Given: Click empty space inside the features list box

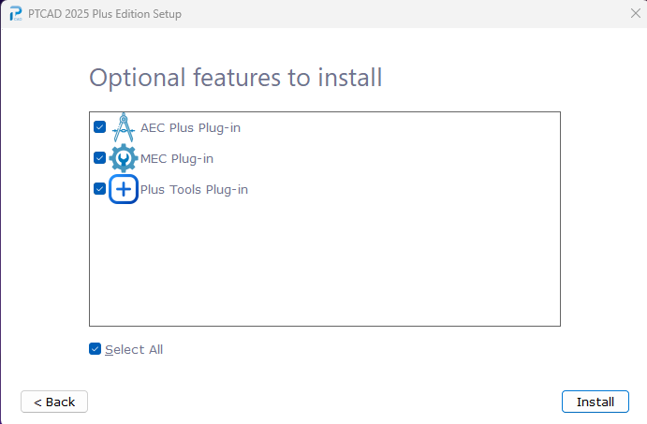Looking at the screenshot, I should coord(325,264).
